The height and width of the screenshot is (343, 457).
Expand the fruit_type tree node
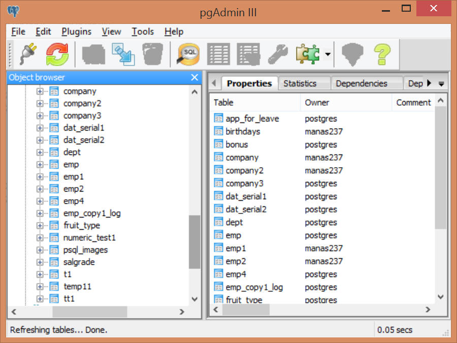40,226
